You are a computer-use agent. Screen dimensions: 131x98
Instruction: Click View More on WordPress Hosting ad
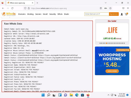pos(112,71)
